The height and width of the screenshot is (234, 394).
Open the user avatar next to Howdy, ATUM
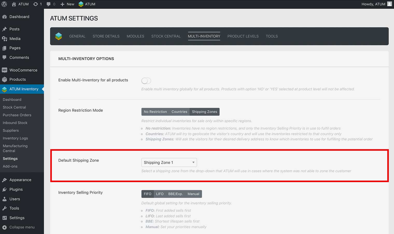point(389,4)
